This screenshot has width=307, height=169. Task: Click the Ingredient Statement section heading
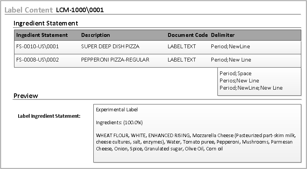pos(46,23)
